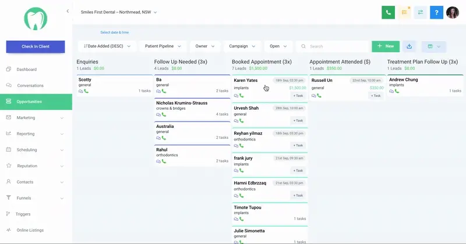This screenshot has width=466, height=244.
Task: Click phone icon on Andrew Chung card
Action: tap(397, 91)
